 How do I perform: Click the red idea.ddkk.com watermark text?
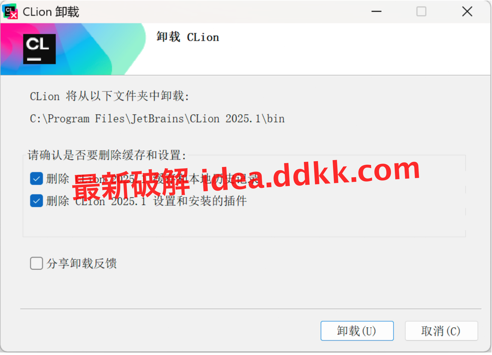(x=246, y=179)
